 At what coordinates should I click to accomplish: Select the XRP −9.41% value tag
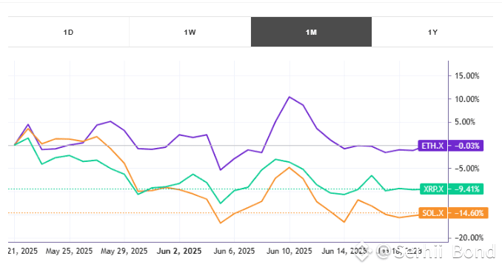[466, 189]
